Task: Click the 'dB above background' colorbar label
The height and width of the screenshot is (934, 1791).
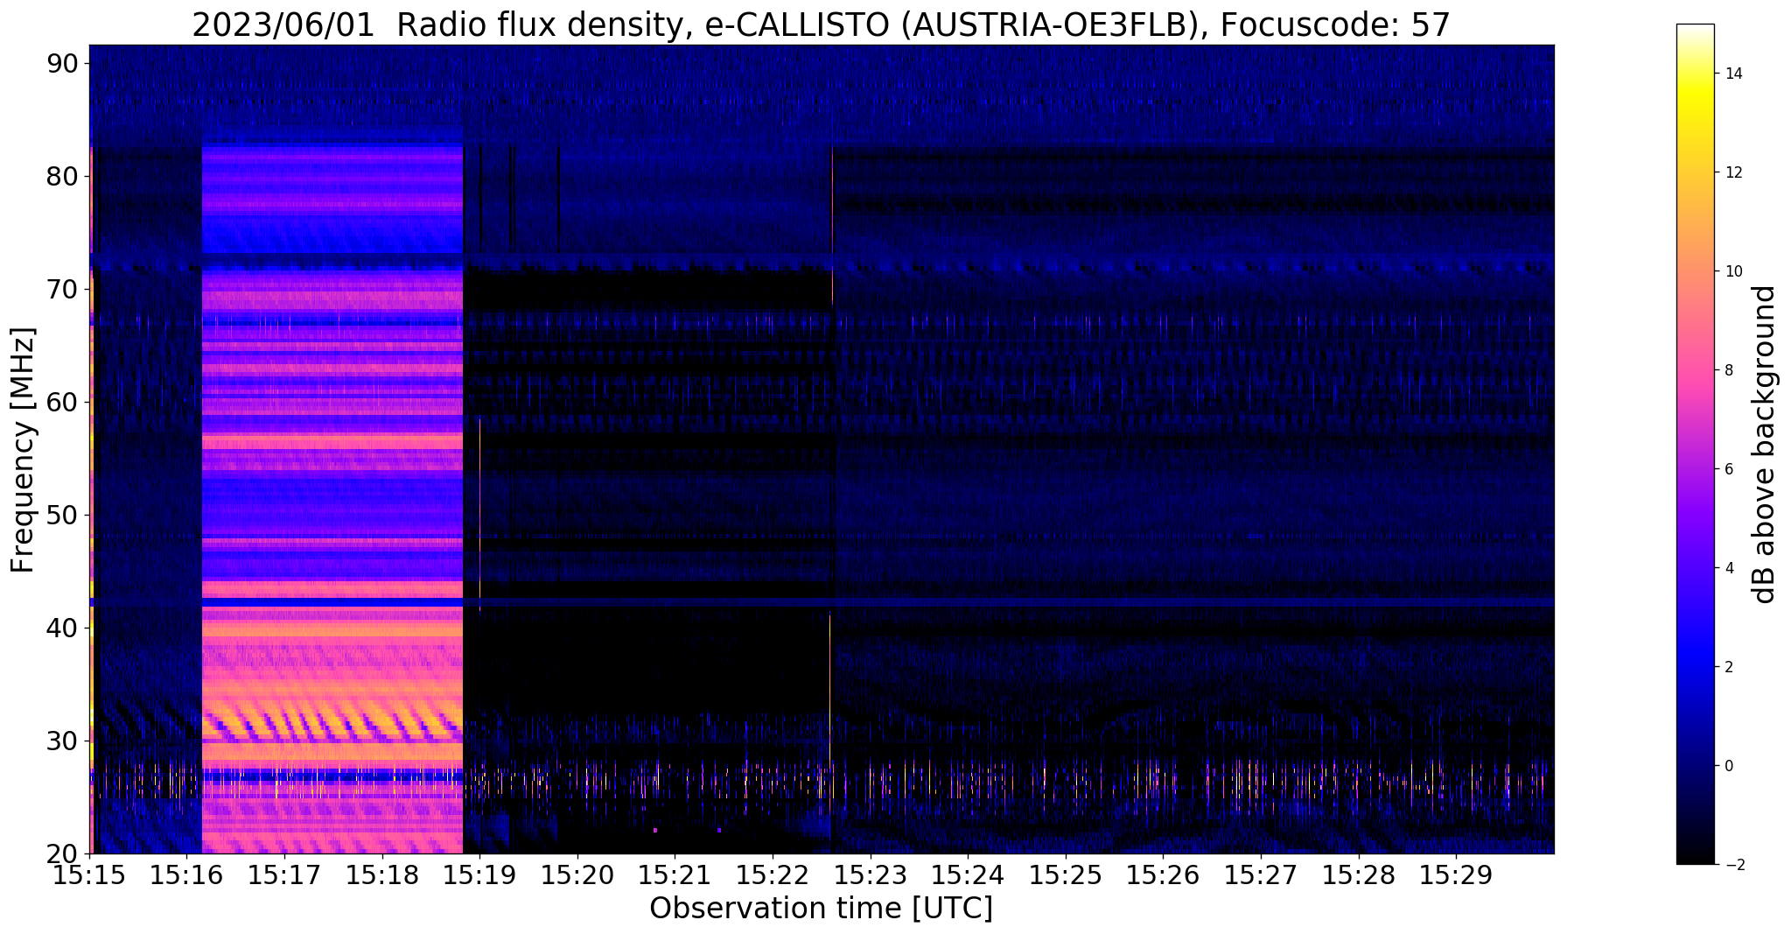Action: click(1765, 445)
